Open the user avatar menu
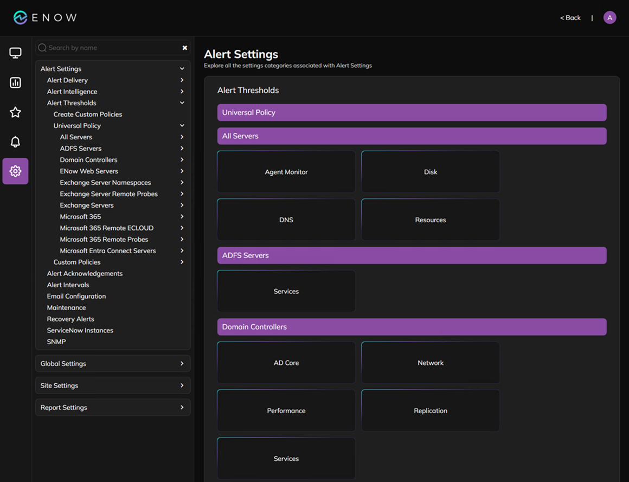Screen dimensions: 629x482 click(609, 18)
